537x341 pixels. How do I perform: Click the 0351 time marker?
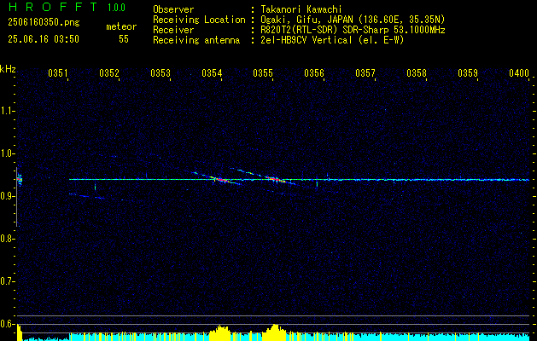tap(58, 73)
